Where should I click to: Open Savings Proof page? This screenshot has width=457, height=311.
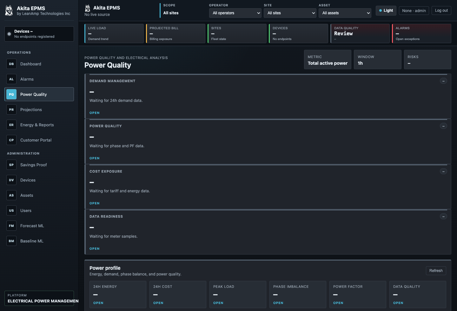coord(39,165)
